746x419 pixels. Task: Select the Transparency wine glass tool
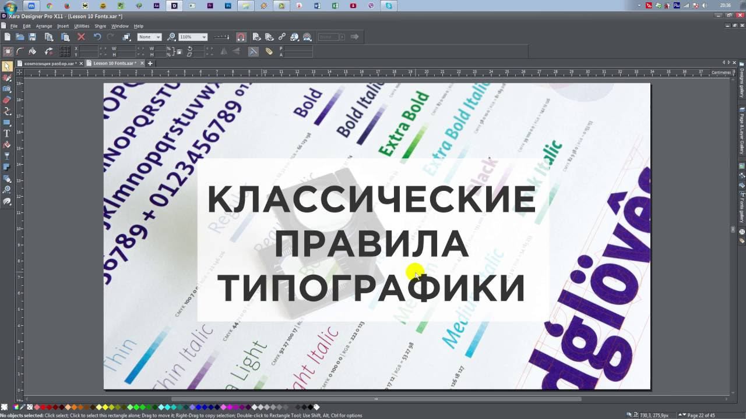tap(7, 156)
